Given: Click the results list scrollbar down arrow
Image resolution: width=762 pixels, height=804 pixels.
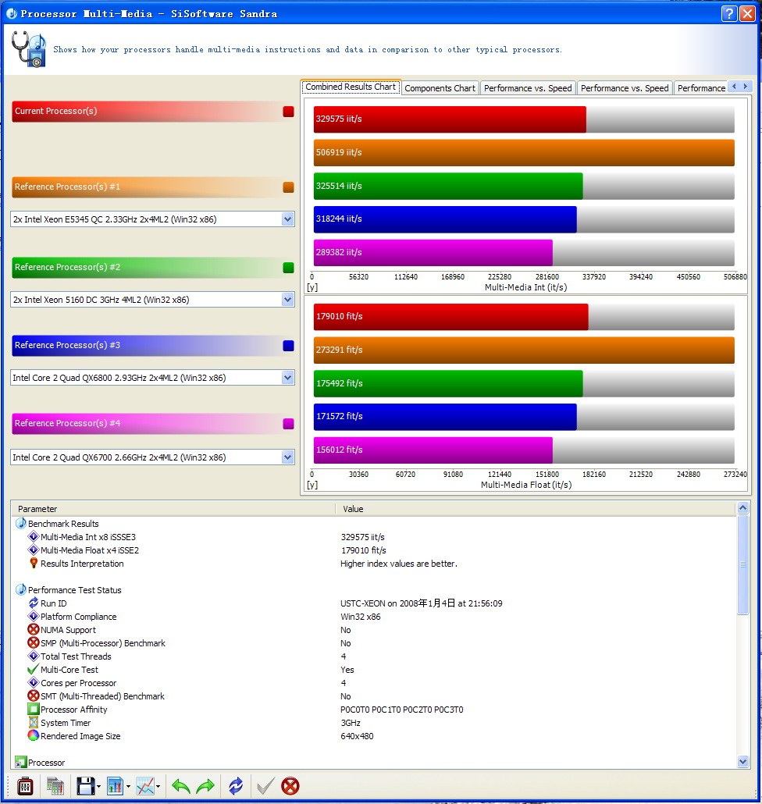Looking at the screenshot, I should (742, 762).
